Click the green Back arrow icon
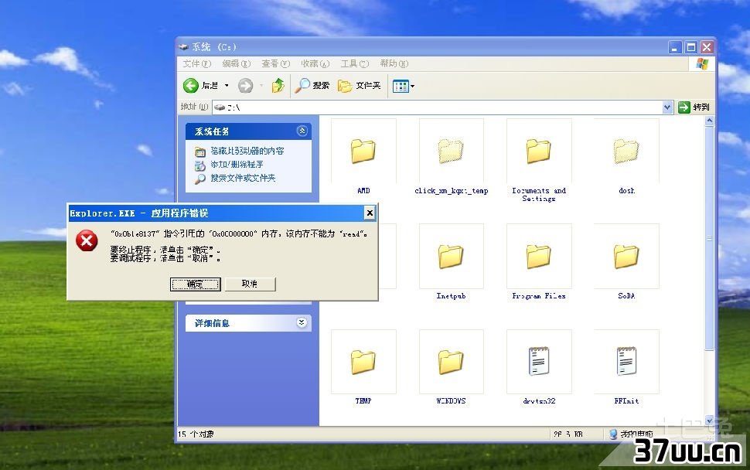This screenshot has width=750, height=470. [190, 86]
